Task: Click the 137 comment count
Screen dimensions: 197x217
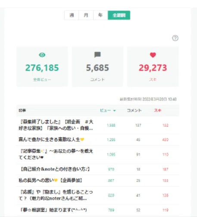Action: click(138, 125)
